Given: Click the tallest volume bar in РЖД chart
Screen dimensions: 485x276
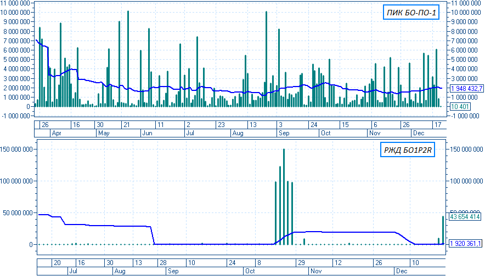Looking at the screenshot, I should (x=284, y=196).
